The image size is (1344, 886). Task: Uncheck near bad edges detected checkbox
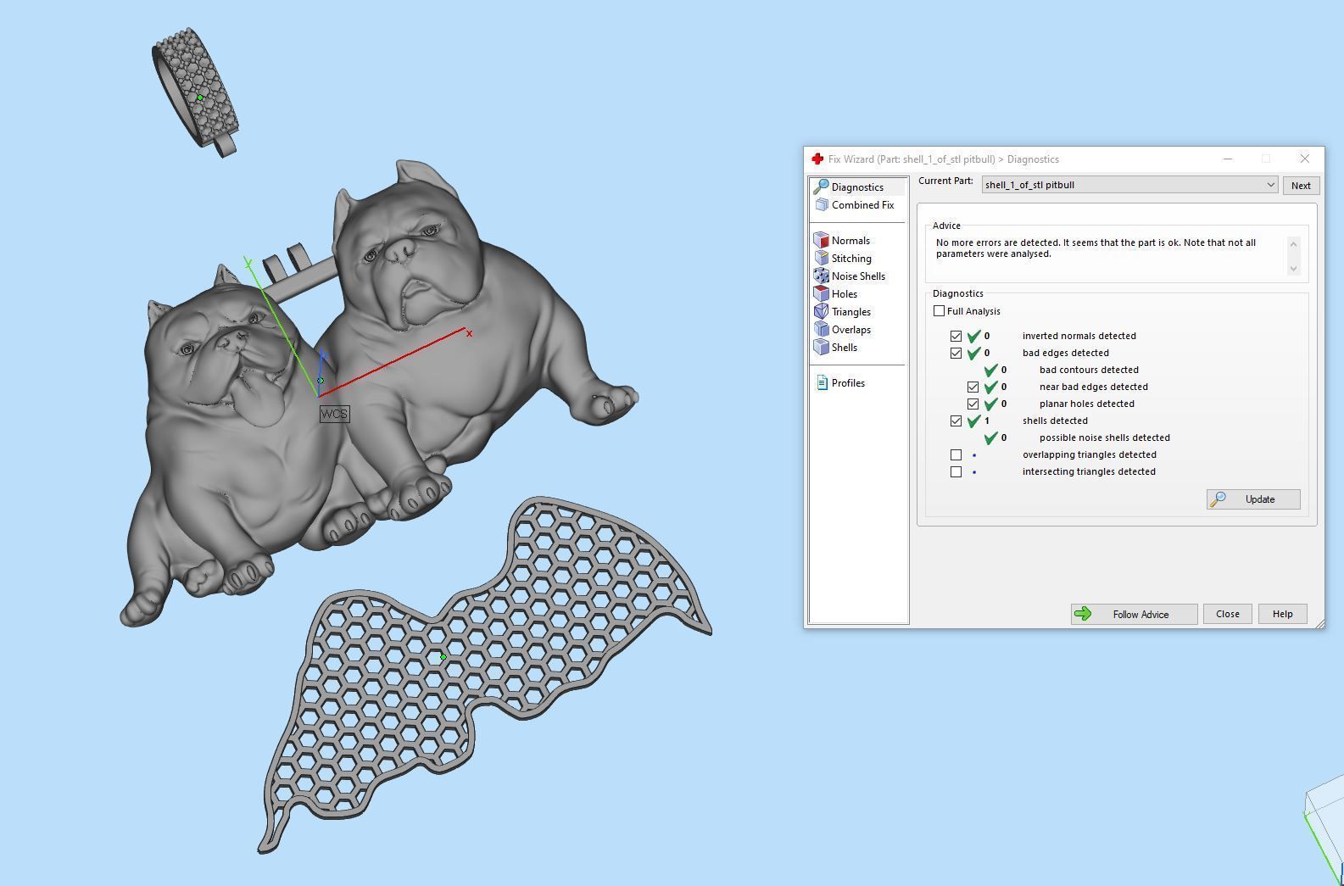coord(973,387)
